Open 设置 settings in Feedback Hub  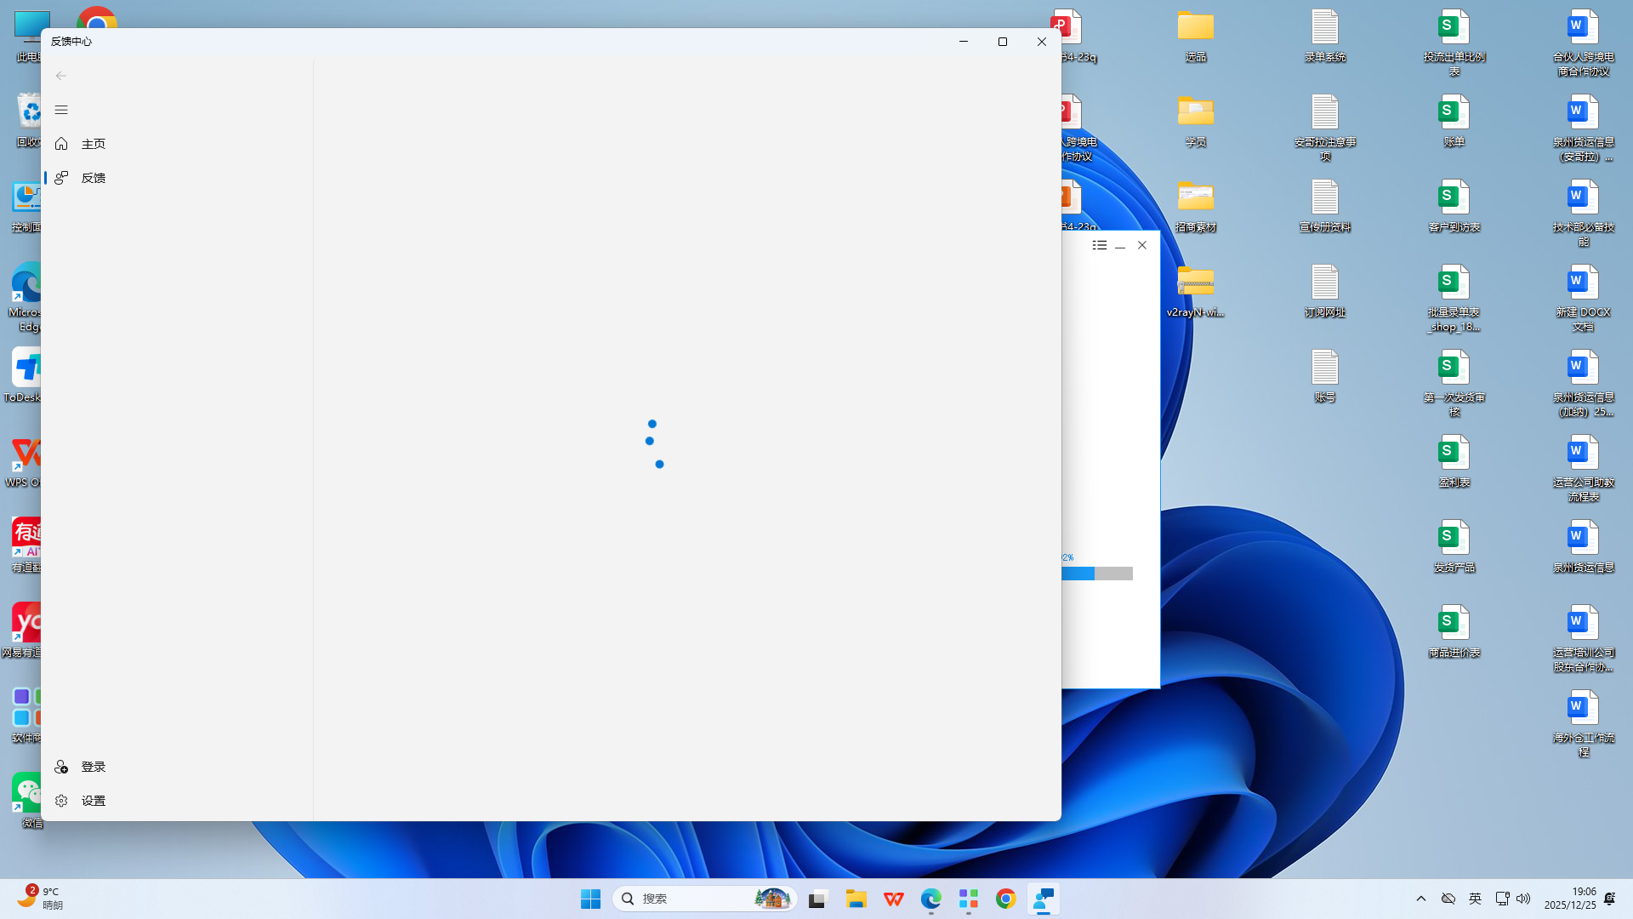[93, 801]
